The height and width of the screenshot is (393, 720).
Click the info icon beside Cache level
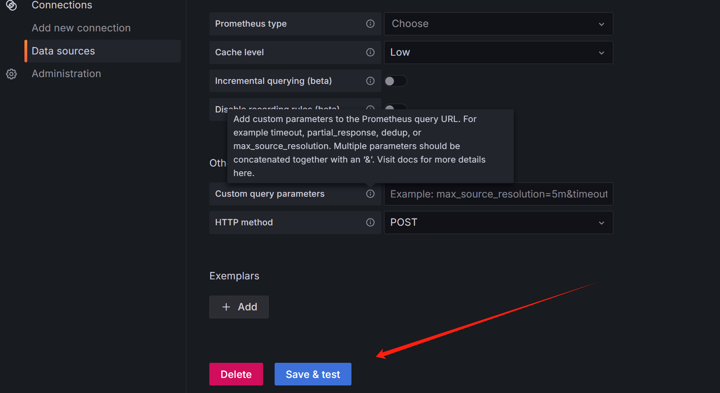[x=370, y=52]
